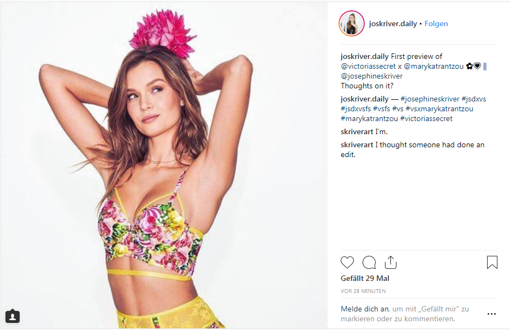Image resolution: width=510 pixels, height=330 pixels.
Task: Share the post via the share icon
Action: tap(390, 262)
